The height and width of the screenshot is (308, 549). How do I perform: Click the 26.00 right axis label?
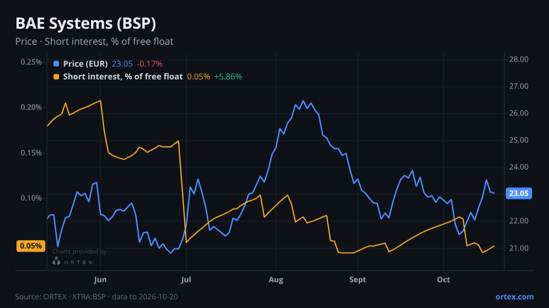(519, 113)
